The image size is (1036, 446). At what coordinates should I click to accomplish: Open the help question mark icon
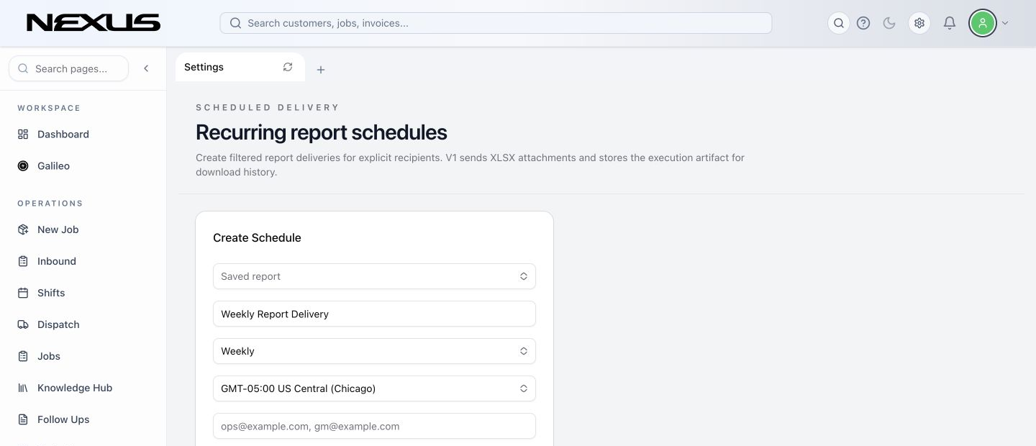(863, 23)
